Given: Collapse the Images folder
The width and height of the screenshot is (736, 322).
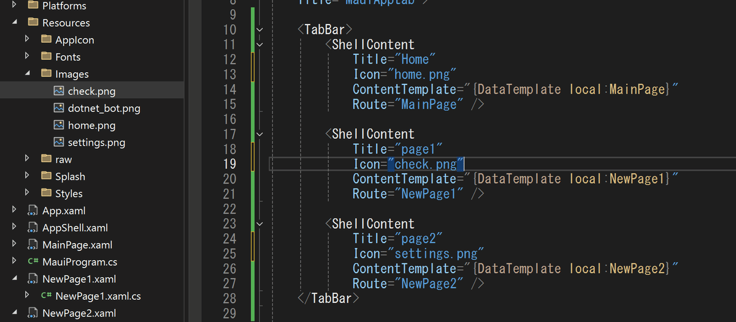Looking at the screenshot, I should [27, 74].
